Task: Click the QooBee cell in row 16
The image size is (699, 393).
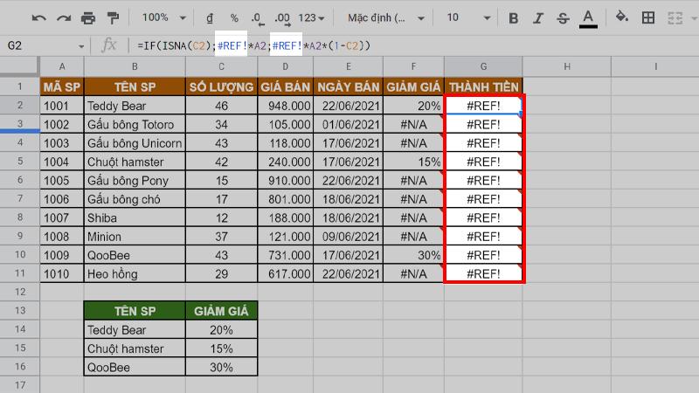Action: tap(135, 367)
